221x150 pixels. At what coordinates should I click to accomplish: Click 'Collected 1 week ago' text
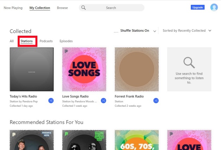(75, 106)
